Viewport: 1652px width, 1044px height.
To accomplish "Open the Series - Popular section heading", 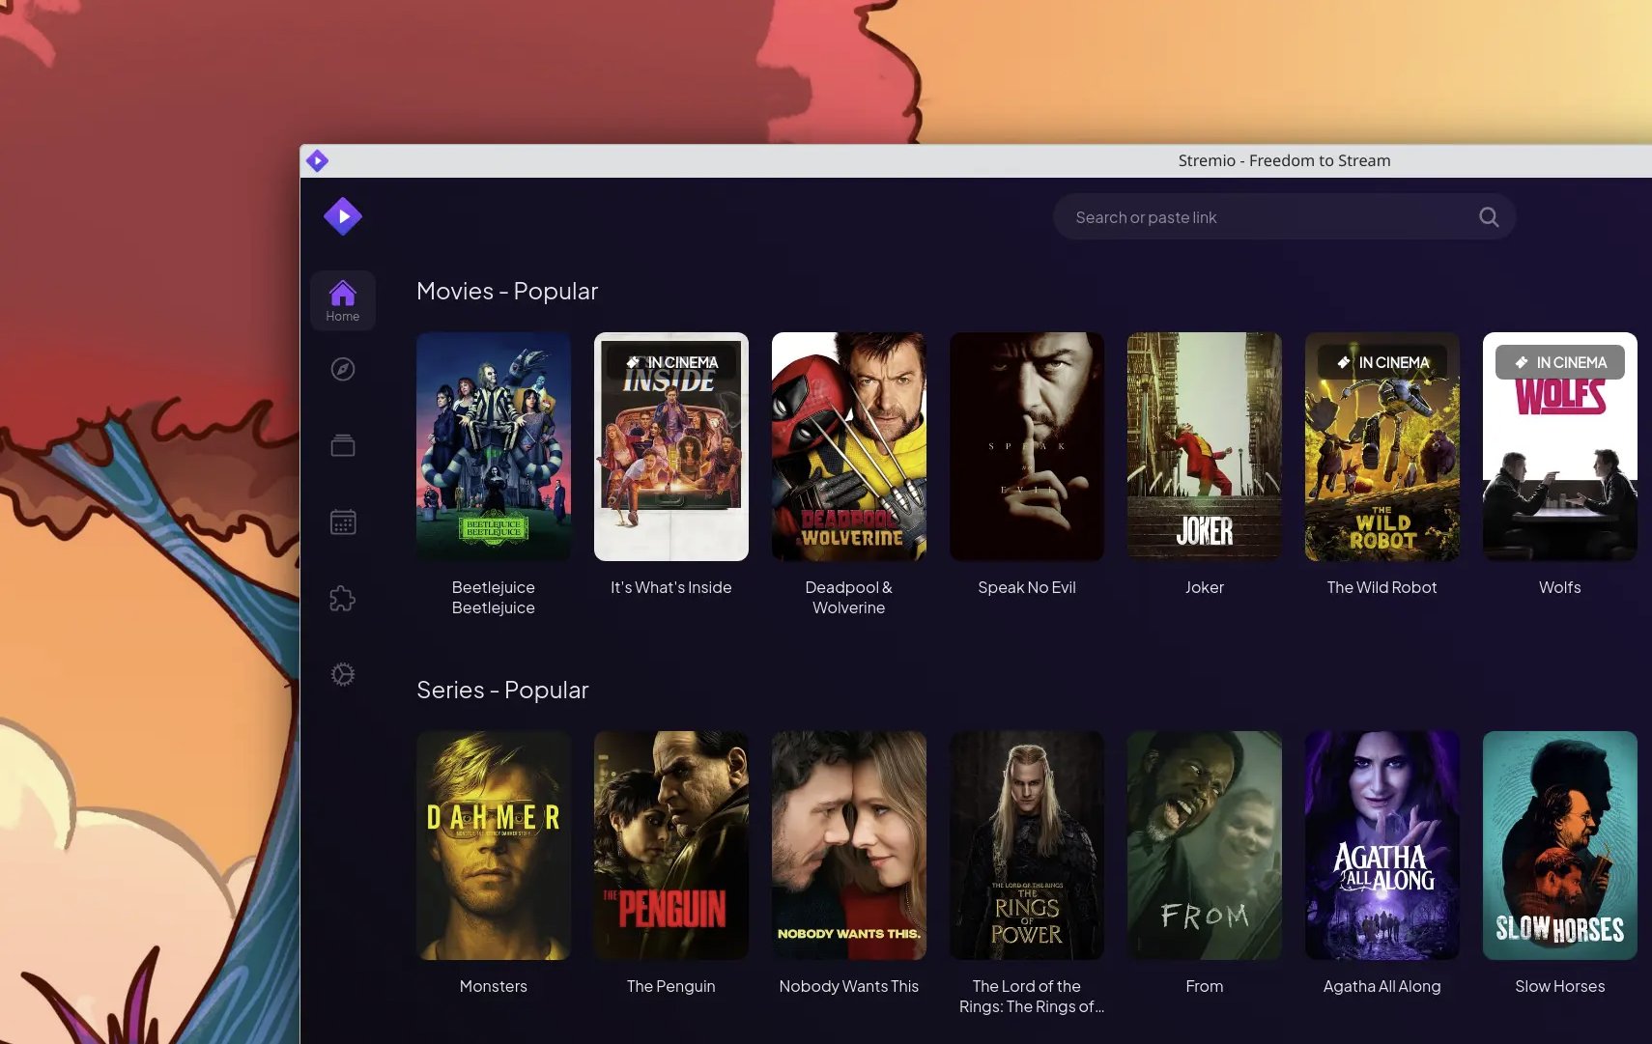I will tap(502, 690).
